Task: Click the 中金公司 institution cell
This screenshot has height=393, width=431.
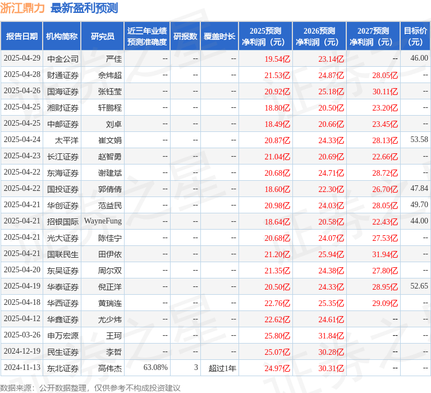Action: 63,59
